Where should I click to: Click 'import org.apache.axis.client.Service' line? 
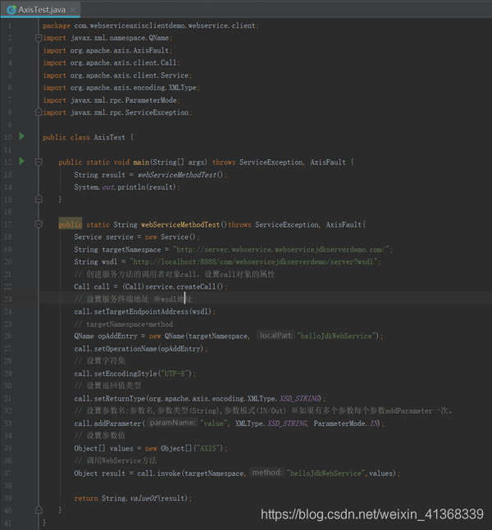(117, 75)
